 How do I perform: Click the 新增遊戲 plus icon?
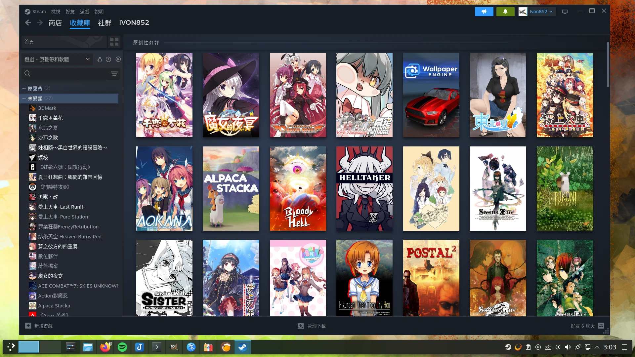coord(28,326)
